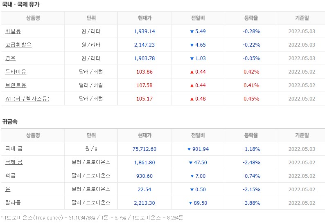325x224 pixels.
Task: Open the 휘발유 product link
Action: pyautogui.click(x=13, y=31)
